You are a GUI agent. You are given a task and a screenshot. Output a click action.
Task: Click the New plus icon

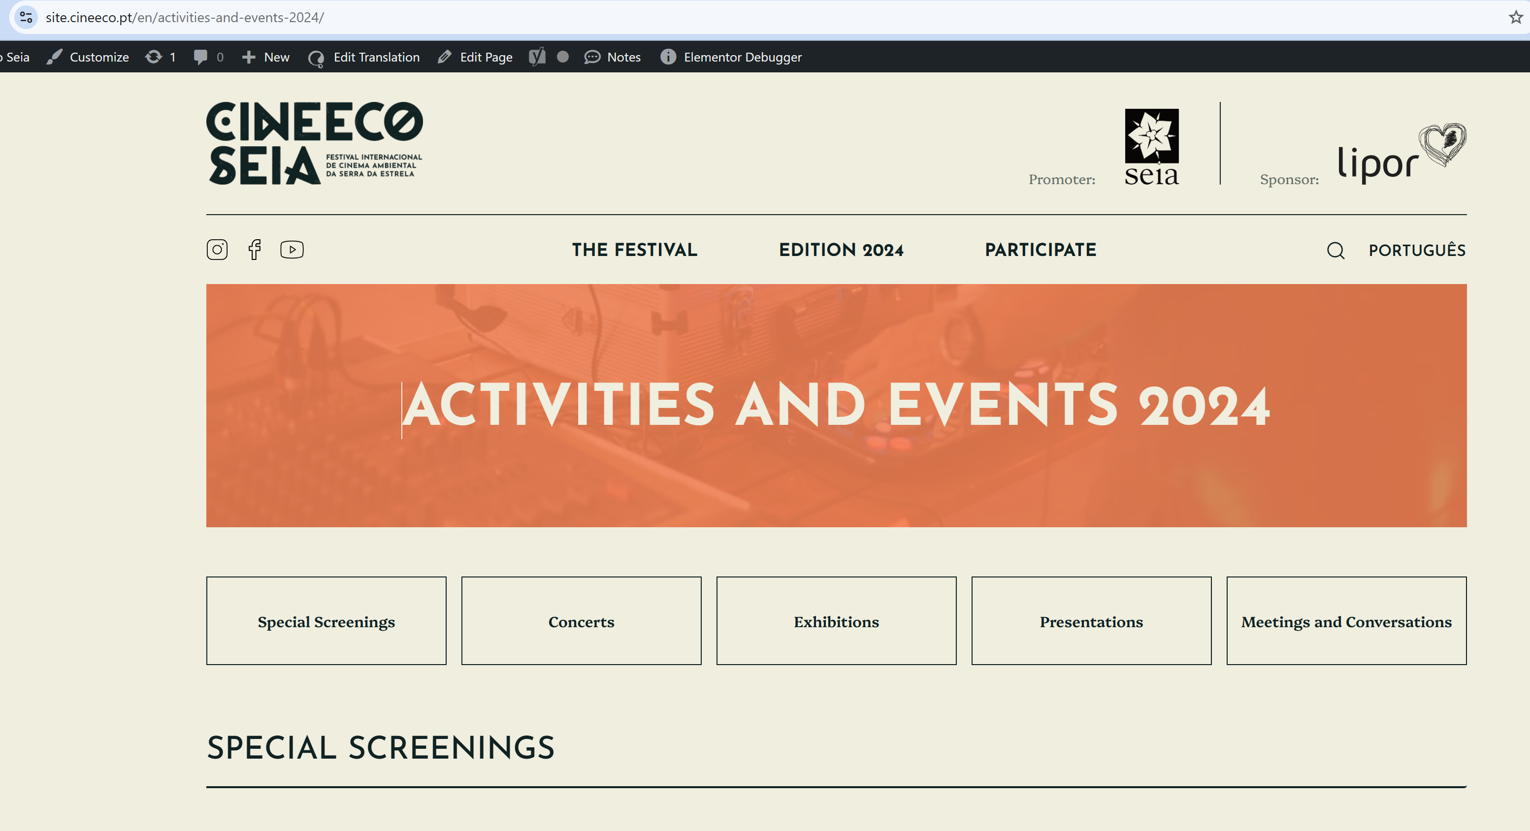click(249, 57)
